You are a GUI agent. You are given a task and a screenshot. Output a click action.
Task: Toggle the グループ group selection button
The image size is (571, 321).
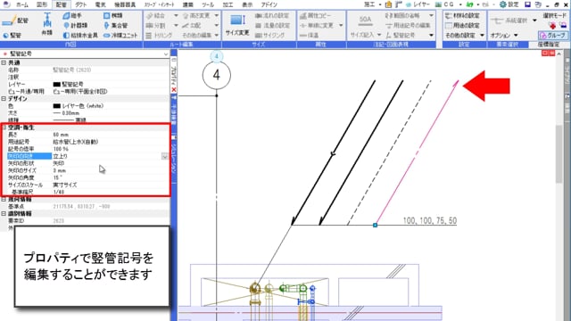click(552, 36)
